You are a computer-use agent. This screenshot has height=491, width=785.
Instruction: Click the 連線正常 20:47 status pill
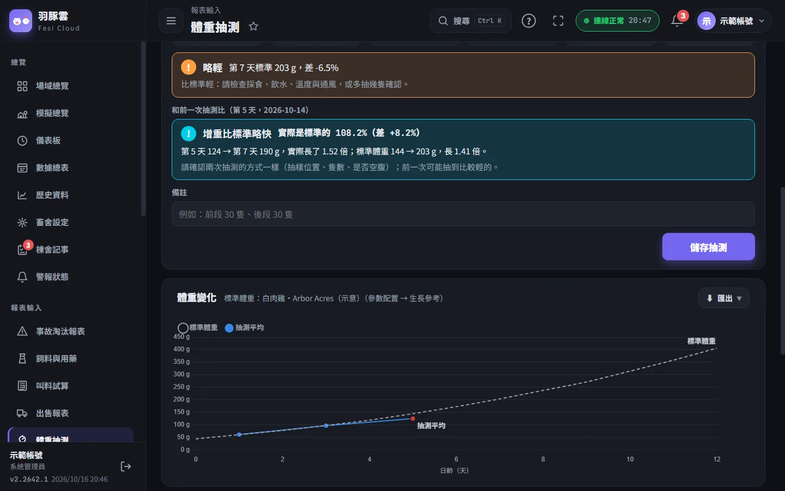point(617,21)
